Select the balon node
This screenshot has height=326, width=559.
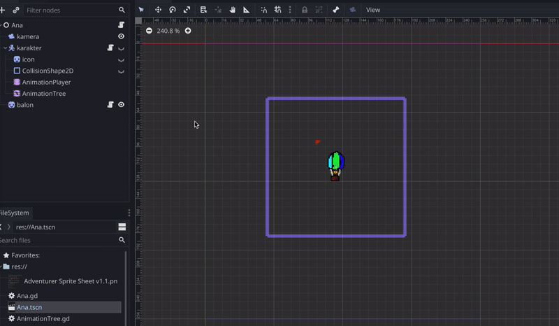(25, 105)
